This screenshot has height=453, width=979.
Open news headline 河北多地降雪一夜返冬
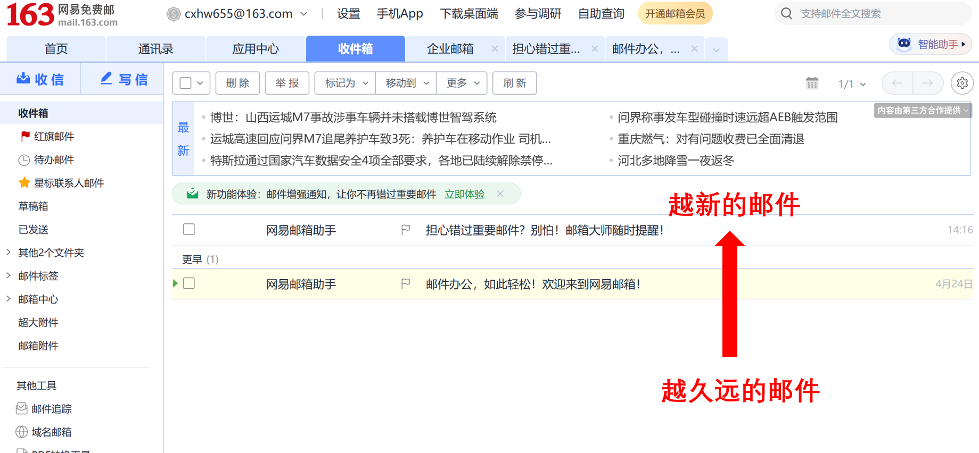click(676, 161)
